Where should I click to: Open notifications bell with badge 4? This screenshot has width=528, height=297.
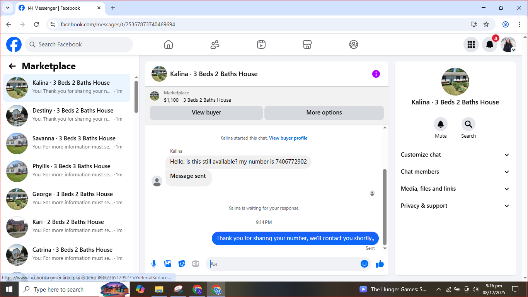click(x=490, y=44)
